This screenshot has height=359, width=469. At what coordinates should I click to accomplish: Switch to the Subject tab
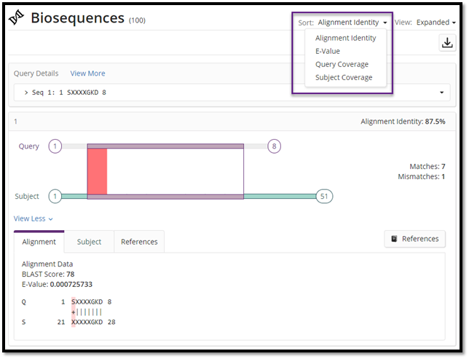tap(89, 242)
